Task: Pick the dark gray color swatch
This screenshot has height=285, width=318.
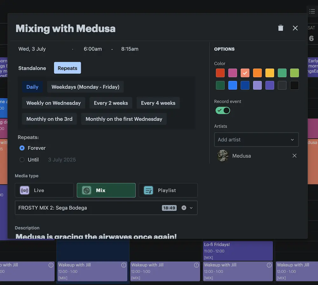Action: point(282,85)
